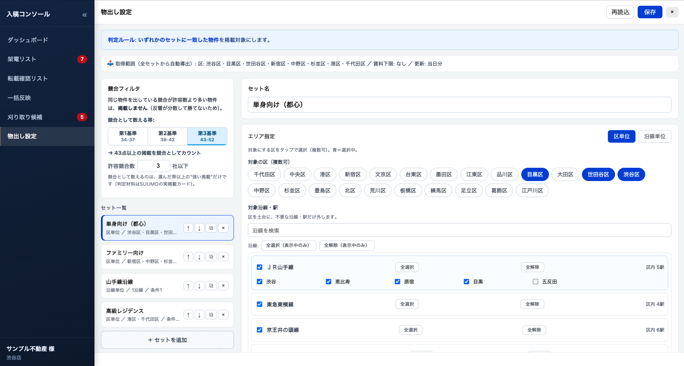Move the 単身向け(都心) set down

coord(199,228)
